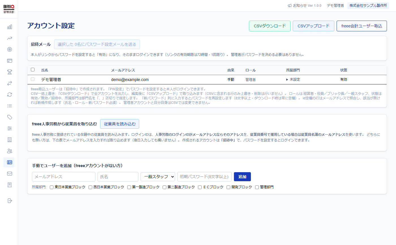Click the ロール column header
Screen dimensions: 396x245
[251, 70]
